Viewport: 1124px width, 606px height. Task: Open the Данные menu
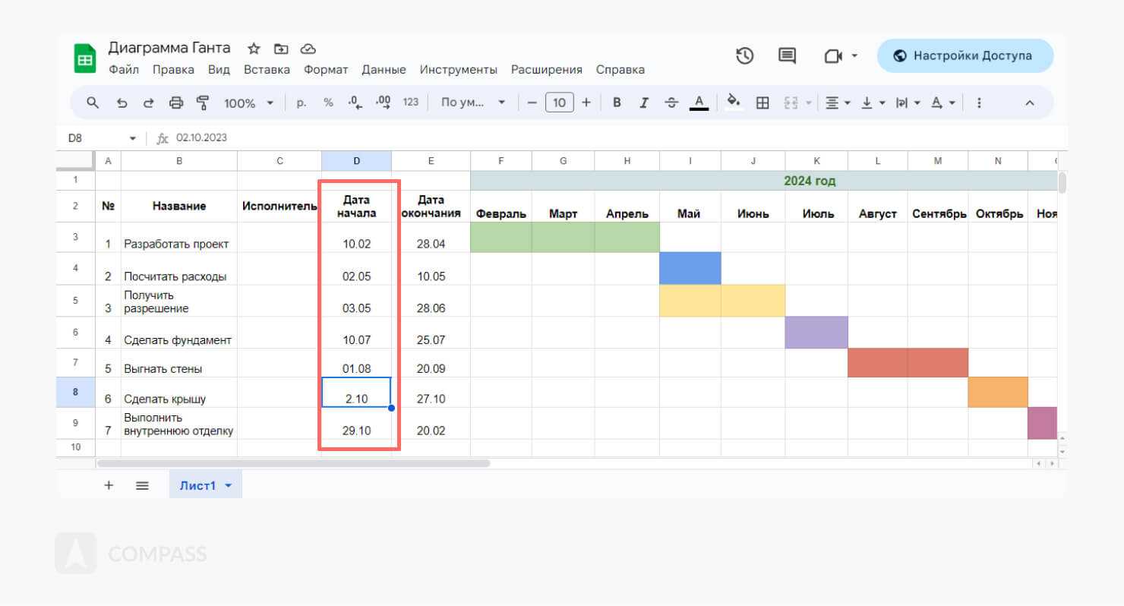pos(384,70)
